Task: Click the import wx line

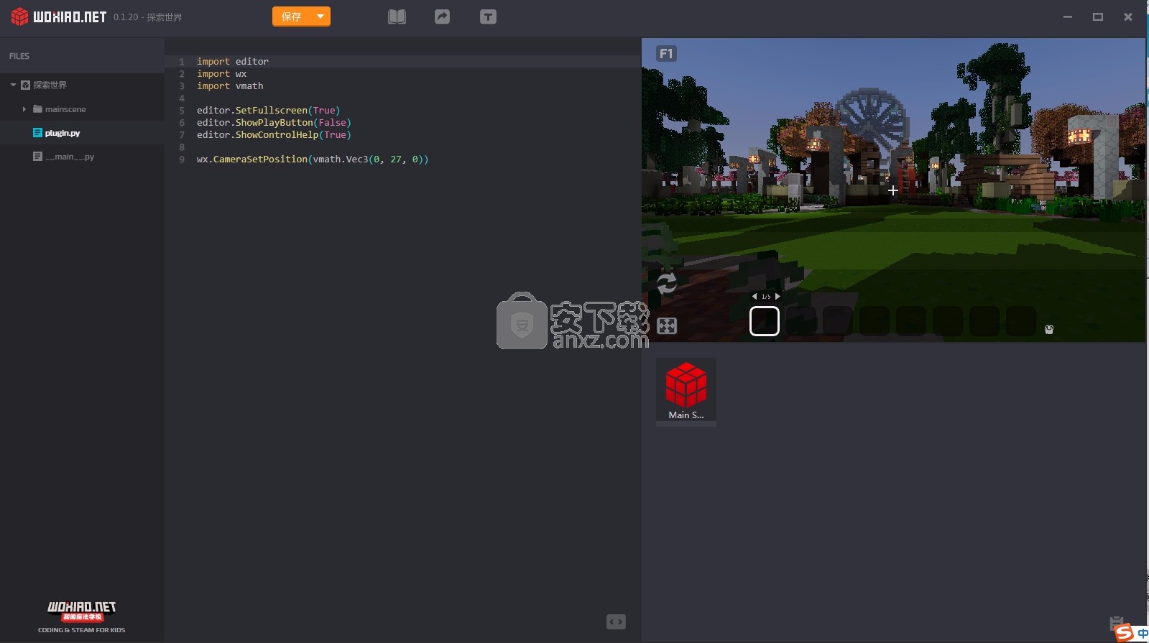Action: pos(221,74)
